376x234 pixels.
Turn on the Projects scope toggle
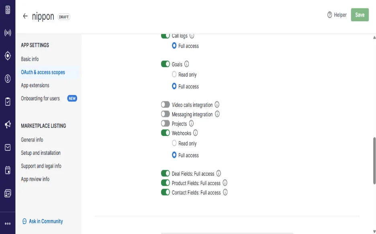point(165,123)
